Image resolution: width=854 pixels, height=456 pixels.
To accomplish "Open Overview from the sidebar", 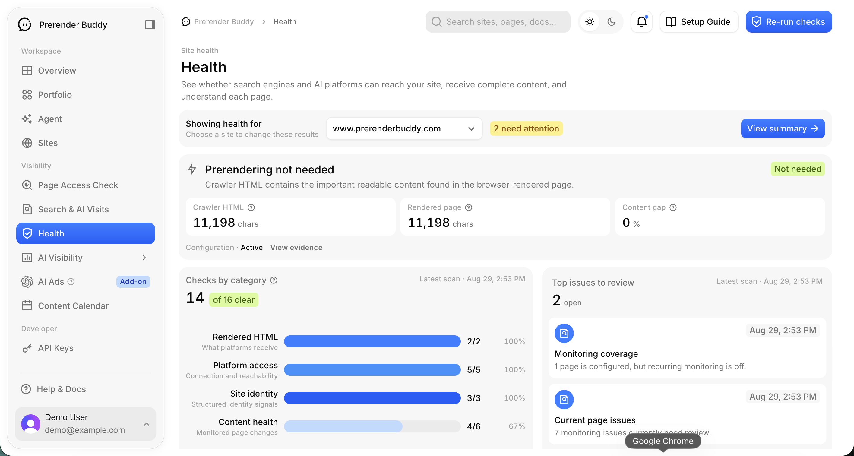I will (86, 71).
